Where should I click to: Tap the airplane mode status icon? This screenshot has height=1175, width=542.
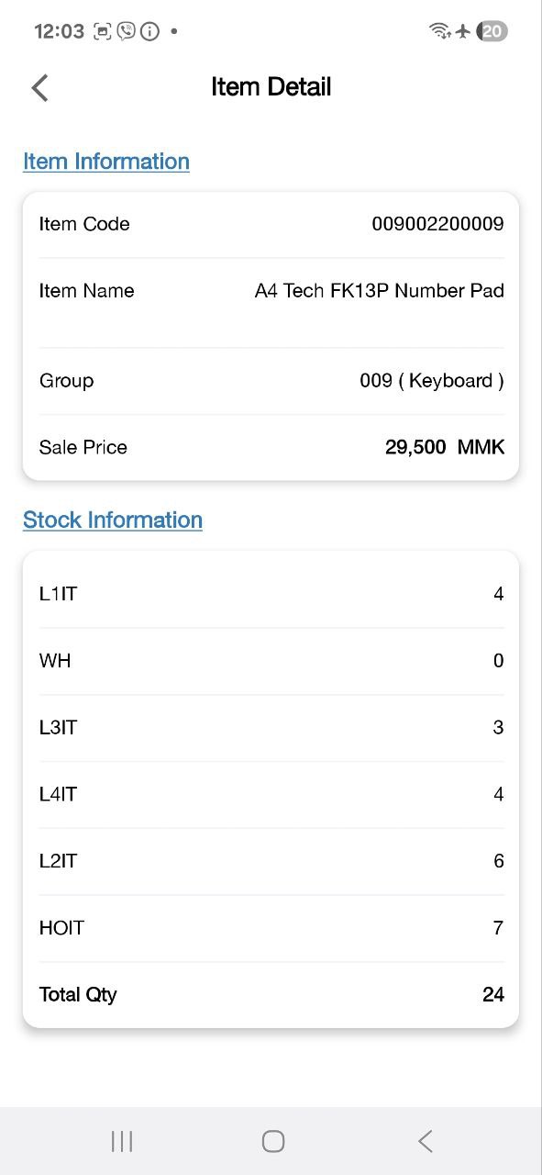tap(463, 31)
